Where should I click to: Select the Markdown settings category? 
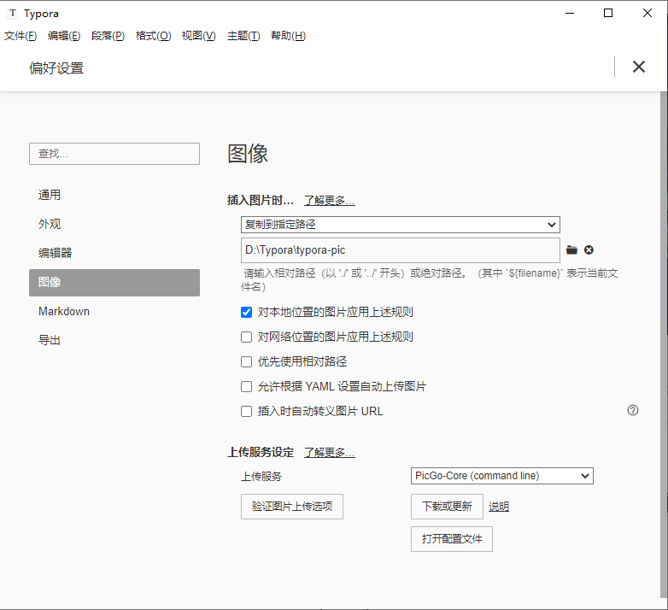pos(114,311)
